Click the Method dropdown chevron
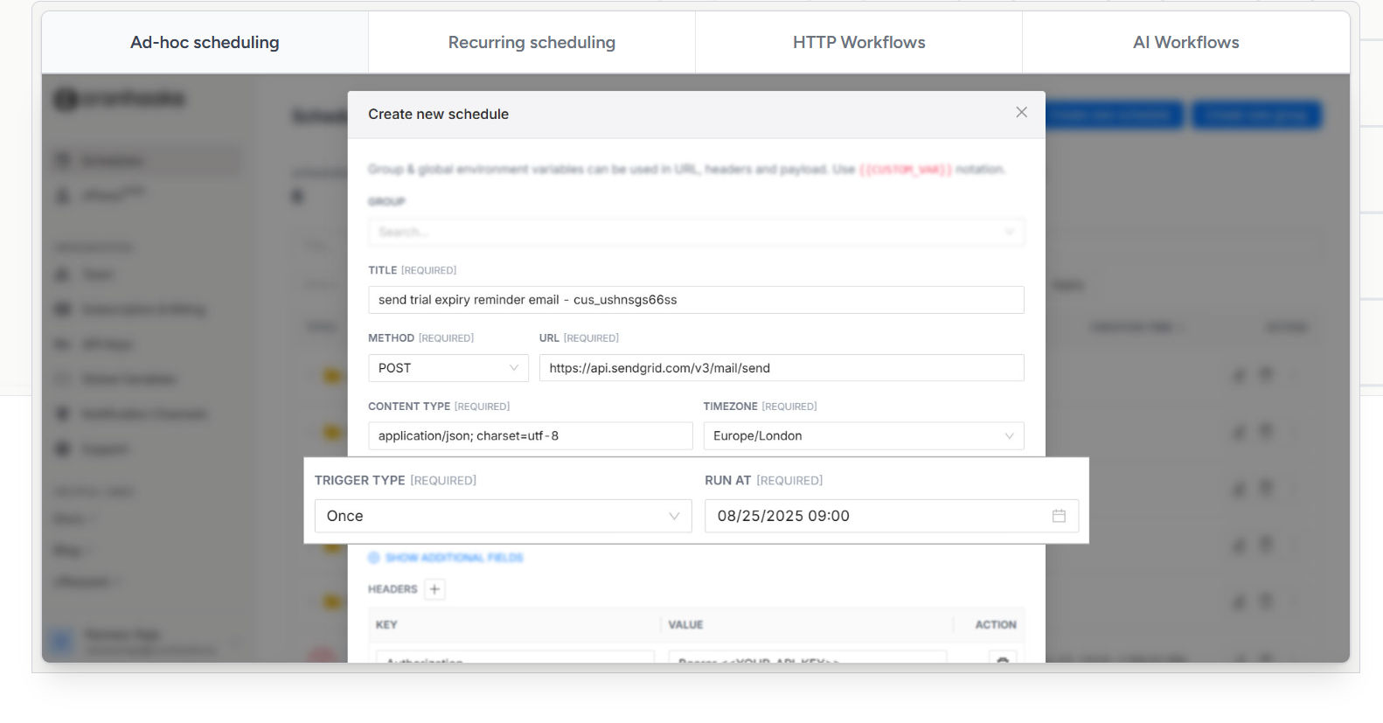This screenshot has width=1383, height=723. (514, 368)
